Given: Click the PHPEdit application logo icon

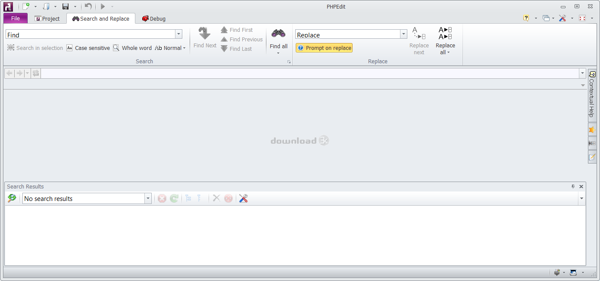Looking at the screenshot, I should pos(8,6).
